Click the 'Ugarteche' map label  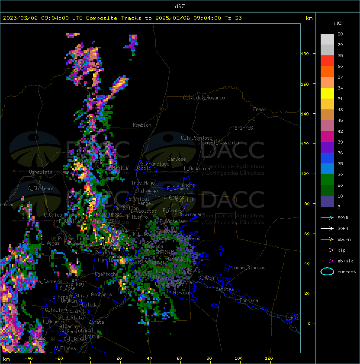click(107, 274)
